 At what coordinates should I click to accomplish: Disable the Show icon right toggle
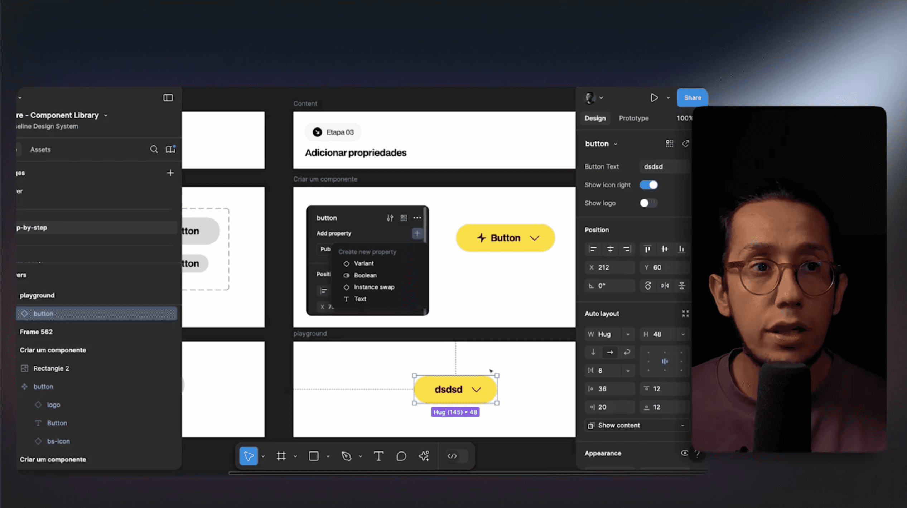click(x=648, y=185)
